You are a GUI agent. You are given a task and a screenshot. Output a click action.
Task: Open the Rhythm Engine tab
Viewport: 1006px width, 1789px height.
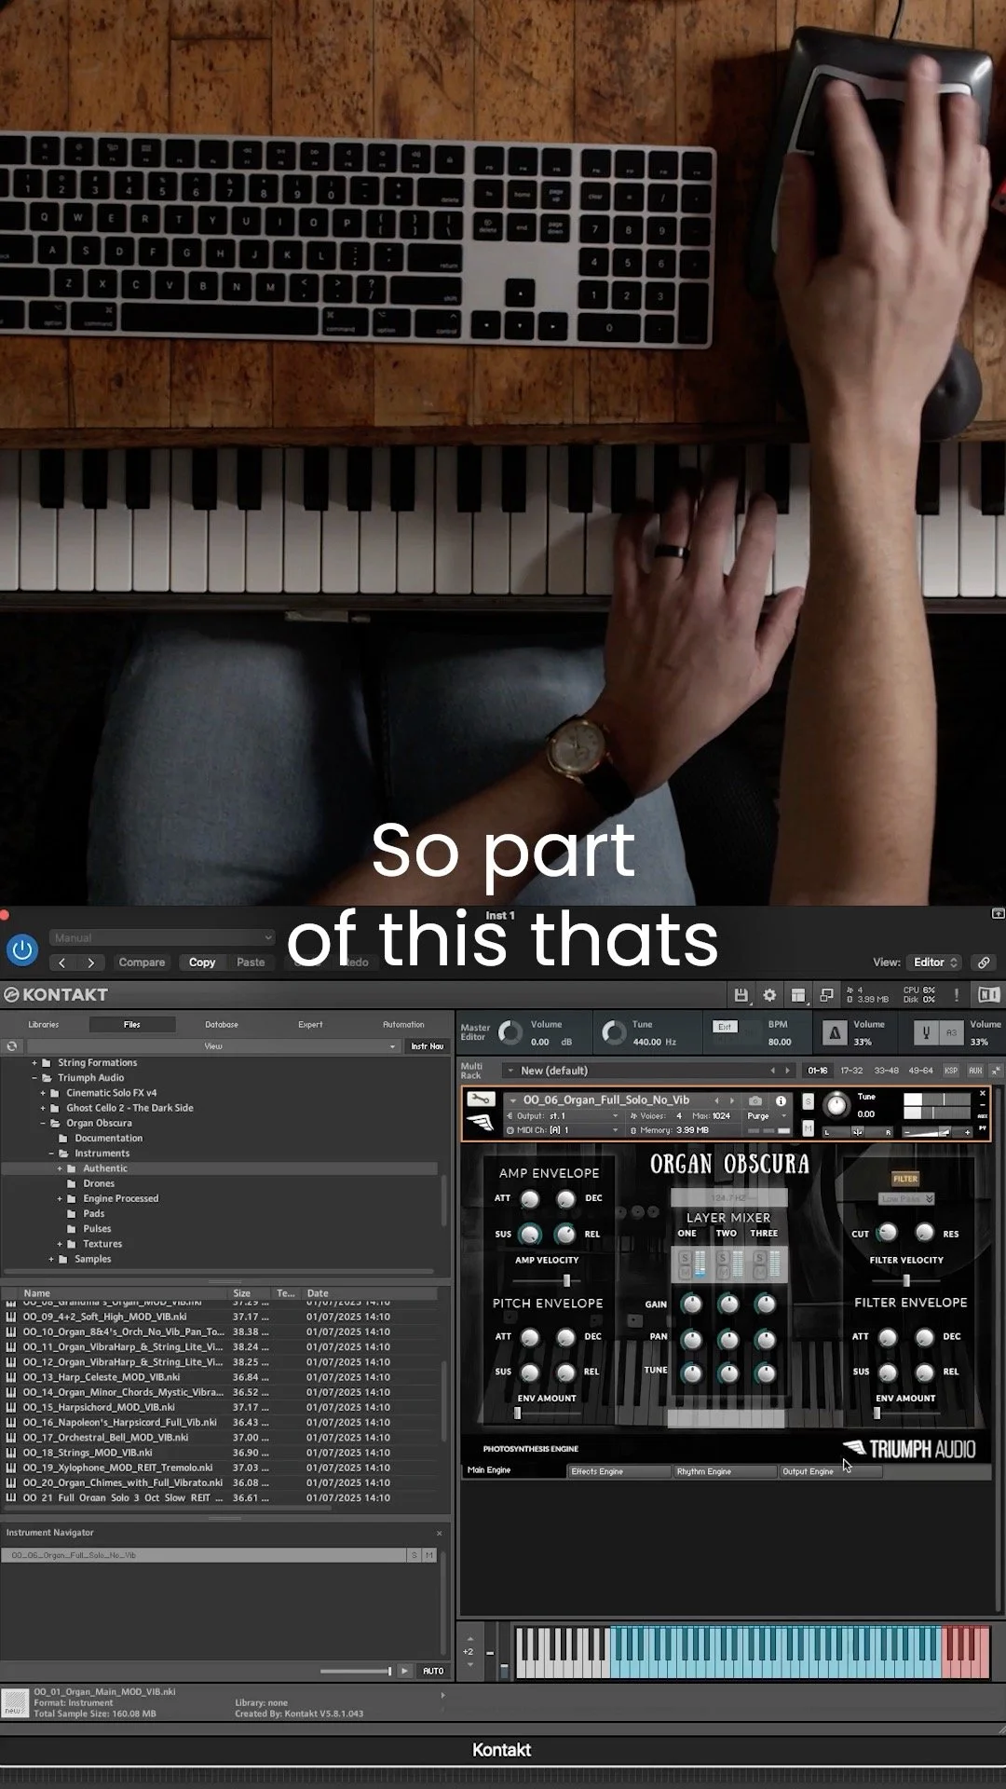pyautogui.click(x=725, y=1471)
